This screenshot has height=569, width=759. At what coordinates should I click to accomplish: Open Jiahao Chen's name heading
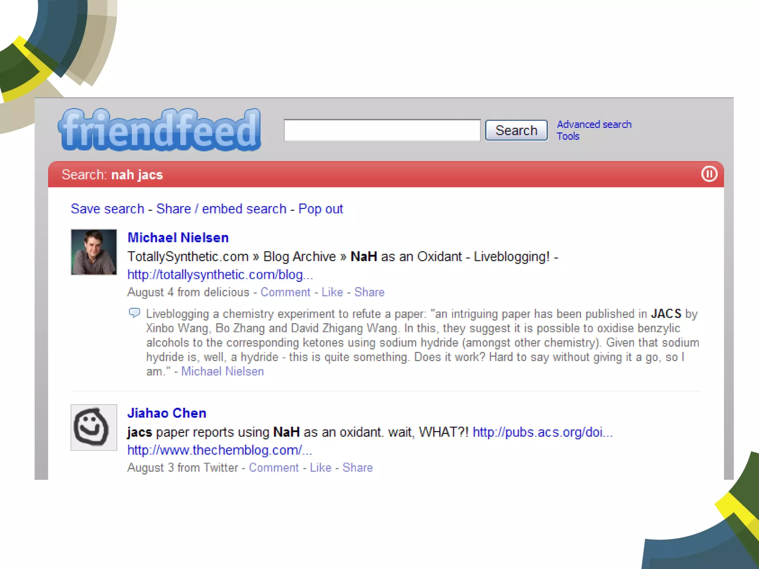point(167,413)
